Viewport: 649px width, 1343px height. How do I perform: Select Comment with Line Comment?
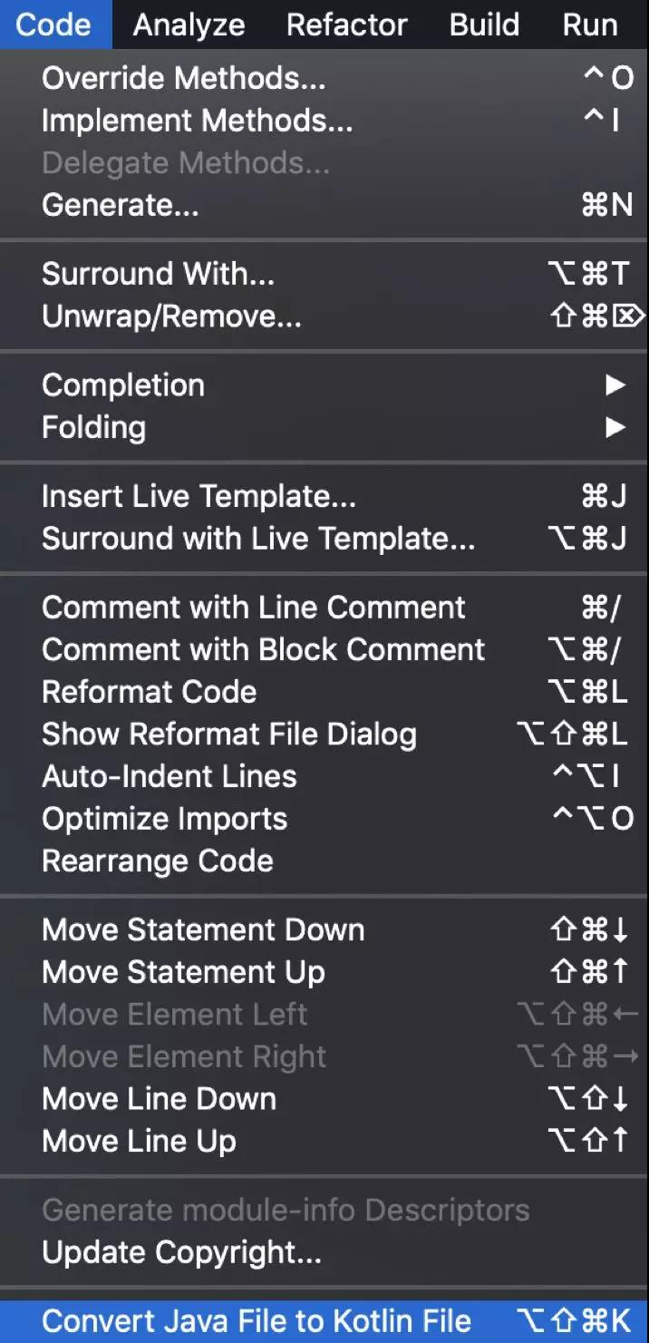pos(324,608)
